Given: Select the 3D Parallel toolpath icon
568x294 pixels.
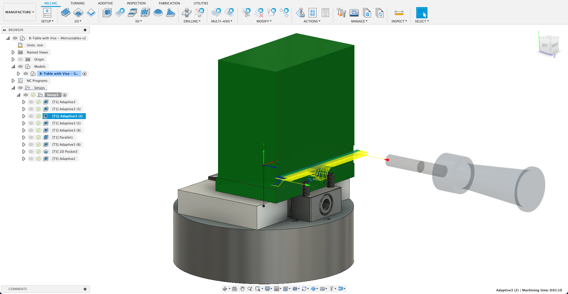Looking at the screenshot, I should 145,12.
